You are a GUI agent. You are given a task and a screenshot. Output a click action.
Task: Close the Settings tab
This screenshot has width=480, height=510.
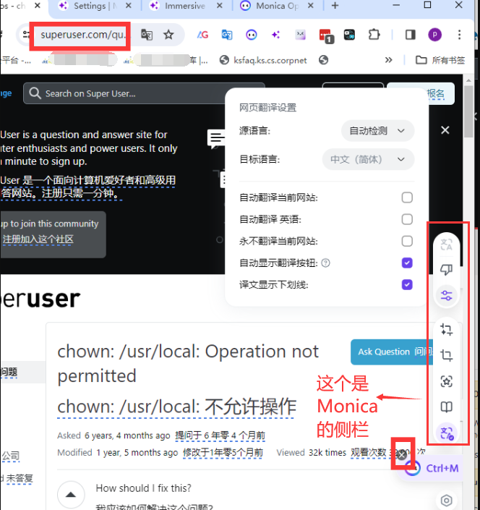pyautogui.click(x=129, y=6)
